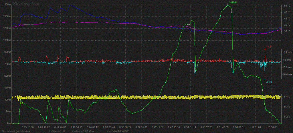
Task: Click the green 1496.6 altitude peak marker
Action: (x=228, y=5)
